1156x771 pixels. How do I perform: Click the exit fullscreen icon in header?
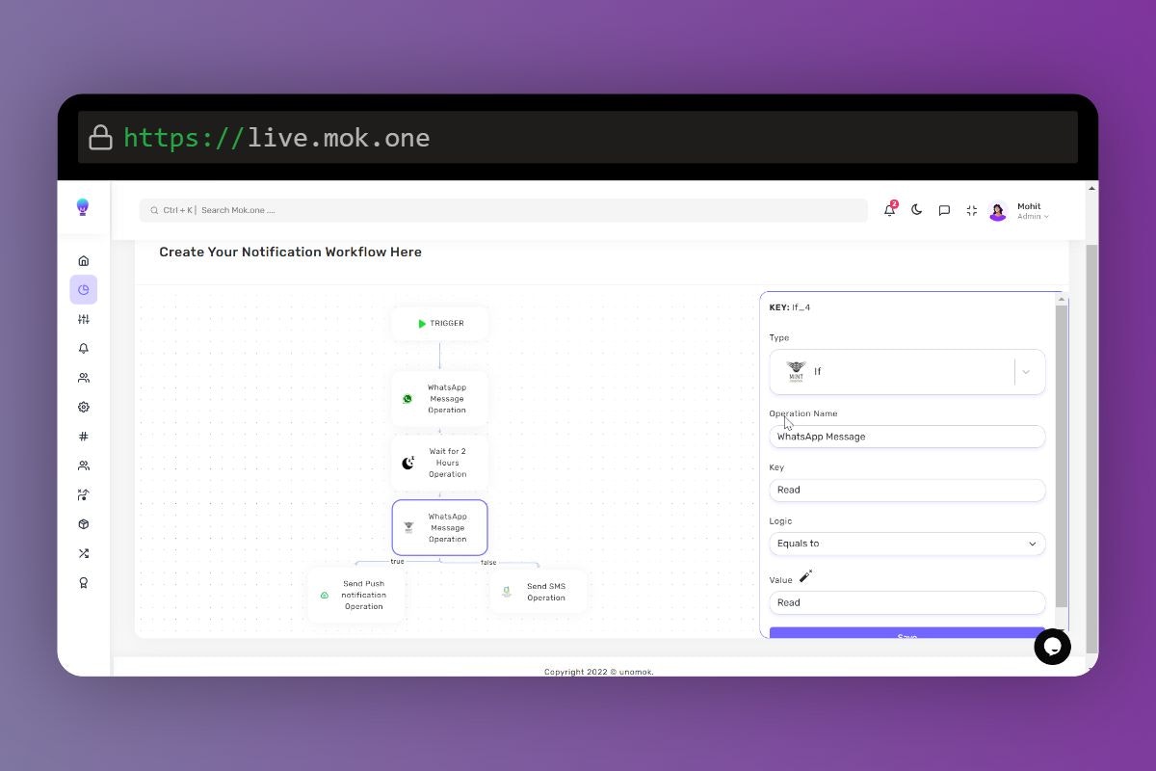(x=971, y=210)
